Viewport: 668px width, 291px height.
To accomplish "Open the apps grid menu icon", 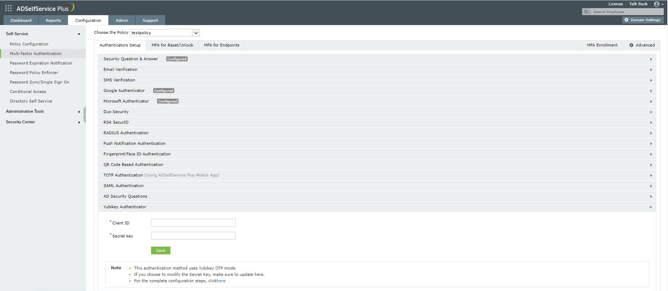I will pos(8,8).
